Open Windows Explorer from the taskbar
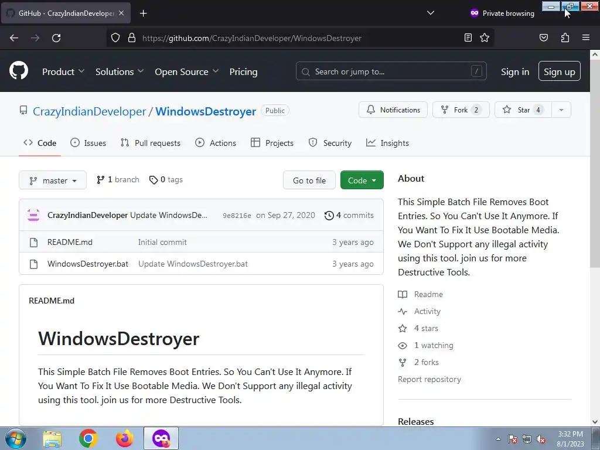 click(52, 439)
